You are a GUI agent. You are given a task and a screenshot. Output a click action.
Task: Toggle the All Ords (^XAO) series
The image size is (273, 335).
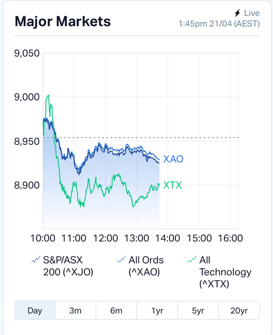[x=140, y=266]
